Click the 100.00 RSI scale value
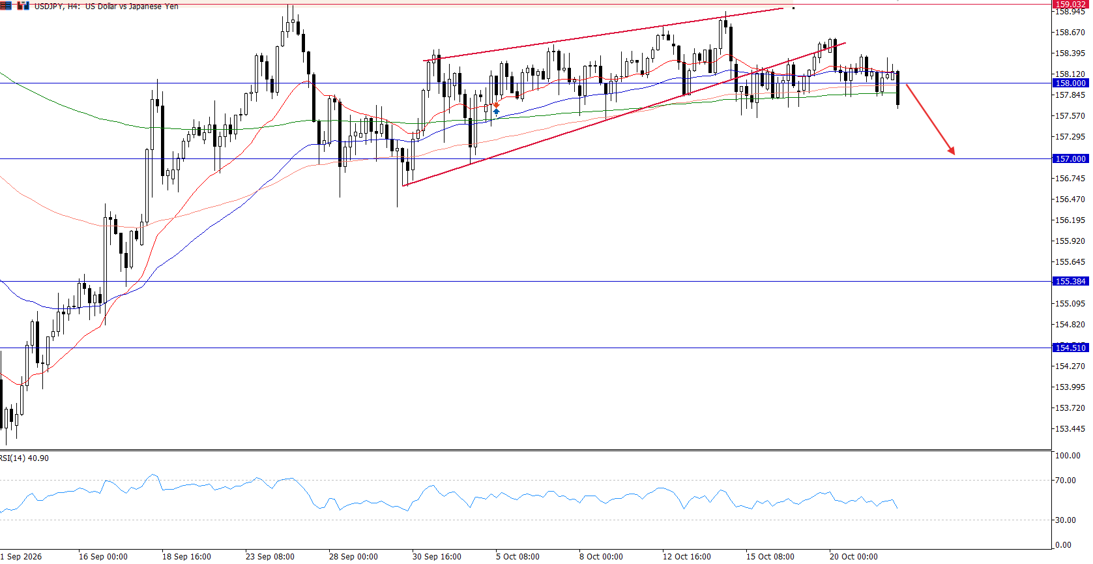 (x=1068, y=455)
